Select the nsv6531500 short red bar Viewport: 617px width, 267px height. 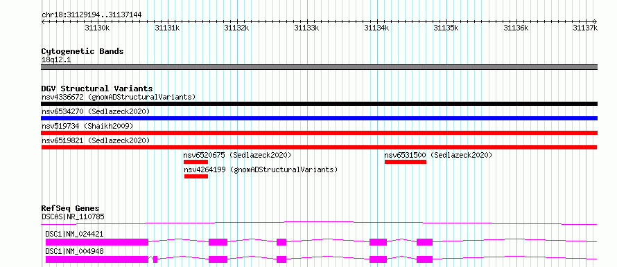[406, 162]
